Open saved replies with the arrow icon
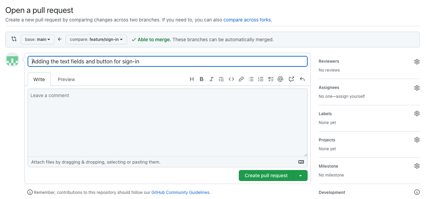434x199 pixels. coord(302,79)
